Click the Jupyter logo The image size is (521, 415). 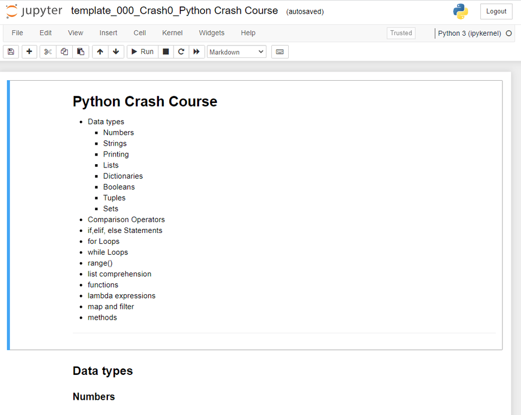point(34,11)
